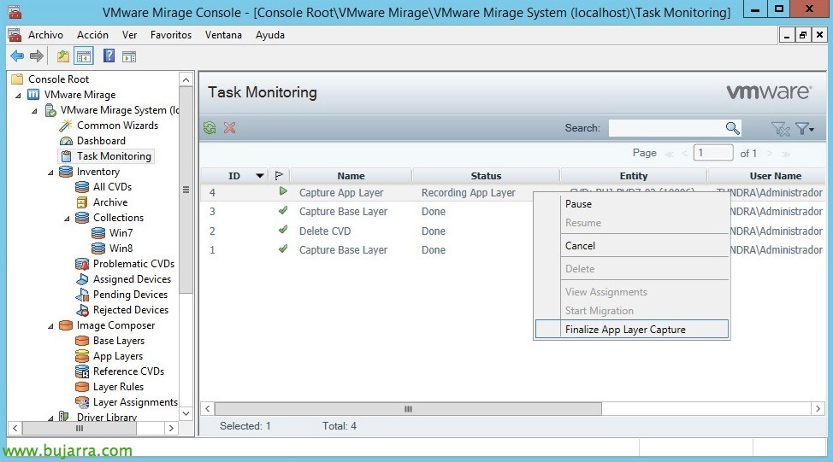Restore the inner MMC child window
The width and height of the screenshot is (833, 462).
[x=803, y=35]
